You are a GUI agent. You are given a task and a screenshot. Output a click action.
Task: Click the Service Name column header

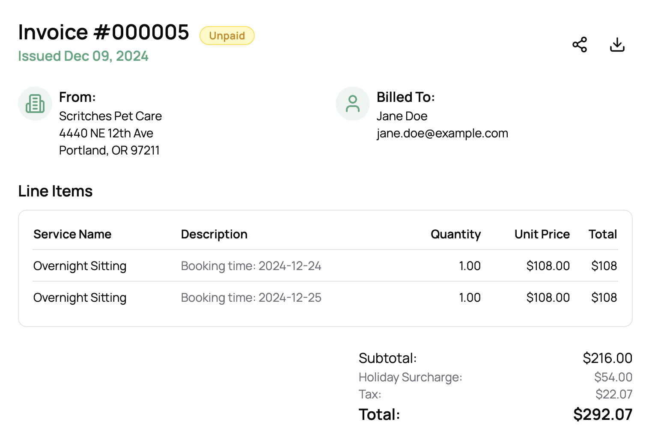coord(72,234)
